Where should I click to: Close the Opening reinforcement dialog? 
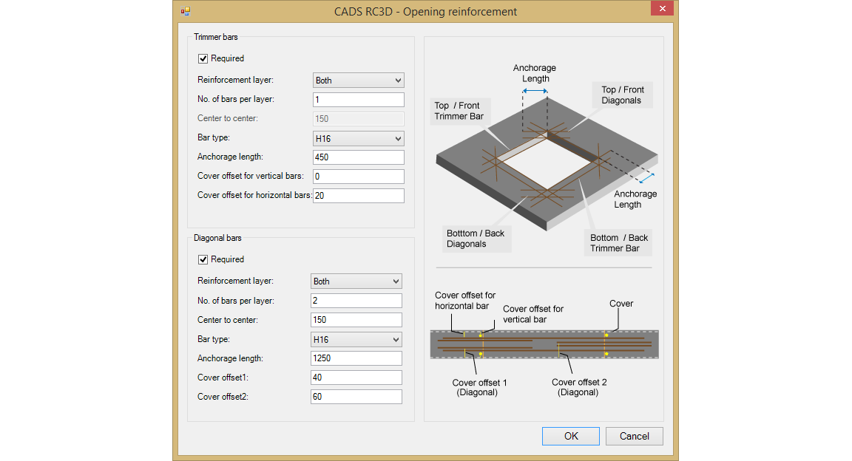(x=662, y=8)
